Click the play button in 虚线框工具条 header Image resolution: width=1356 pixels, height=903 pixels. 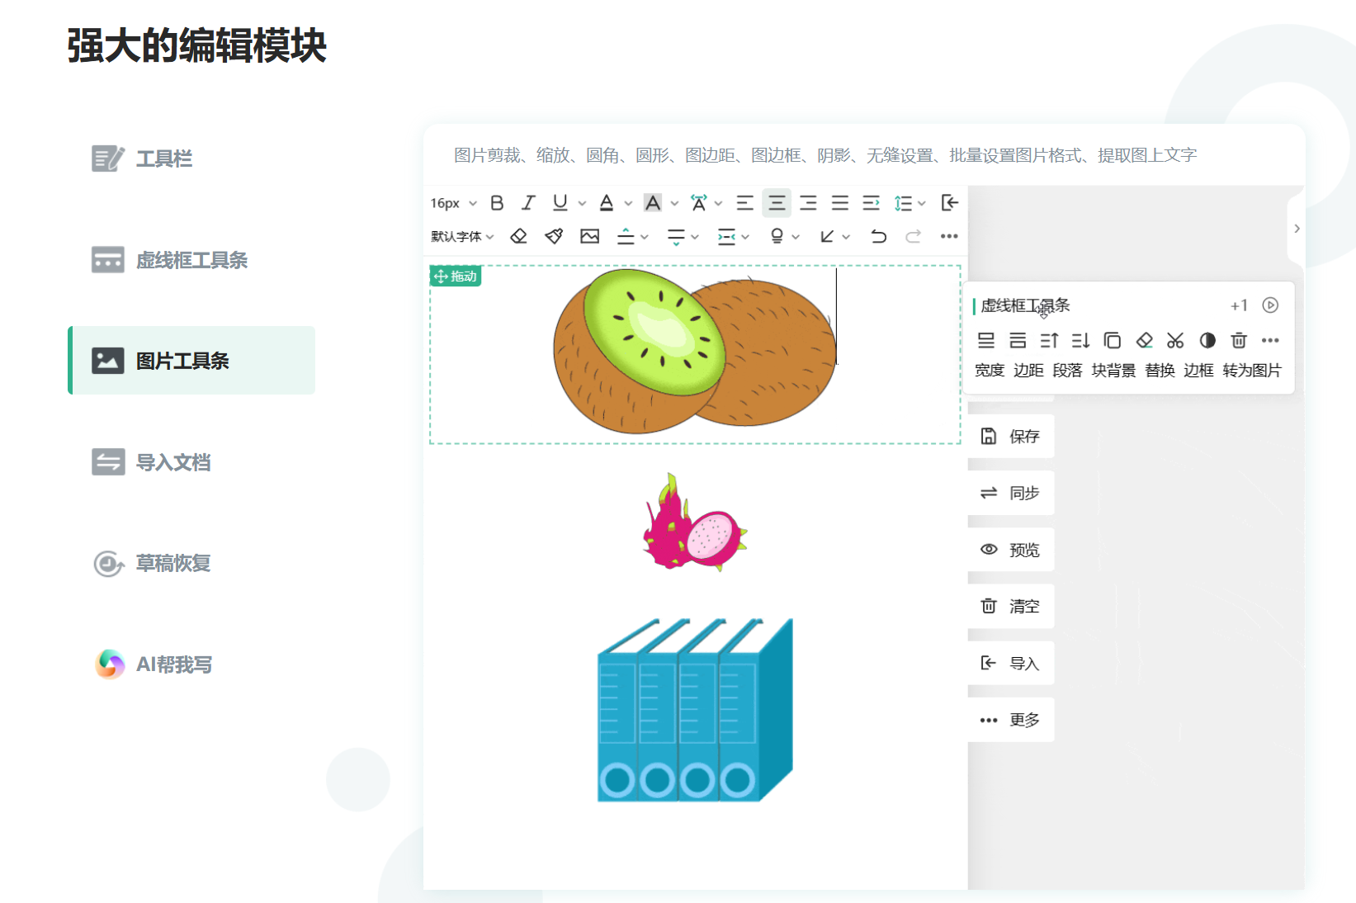1270,305
